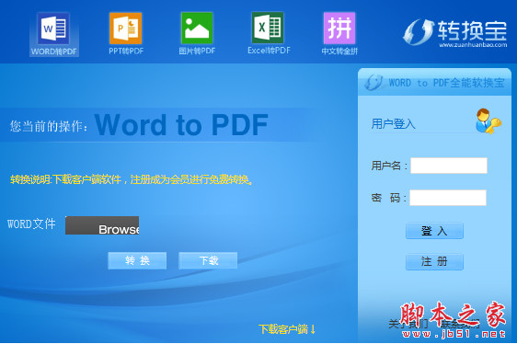This screenshot has height=344, width=517.
Task: Click the WORD文件 label
Action: coord(31,224)
